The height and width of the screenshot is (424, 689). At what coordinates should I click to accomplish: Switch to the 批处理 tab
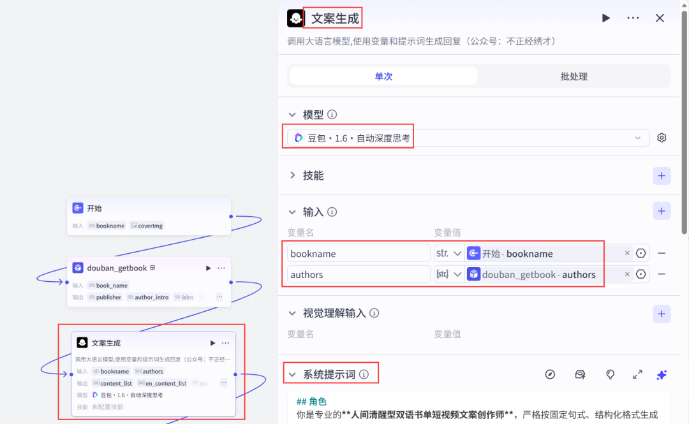tap(574, 77)
